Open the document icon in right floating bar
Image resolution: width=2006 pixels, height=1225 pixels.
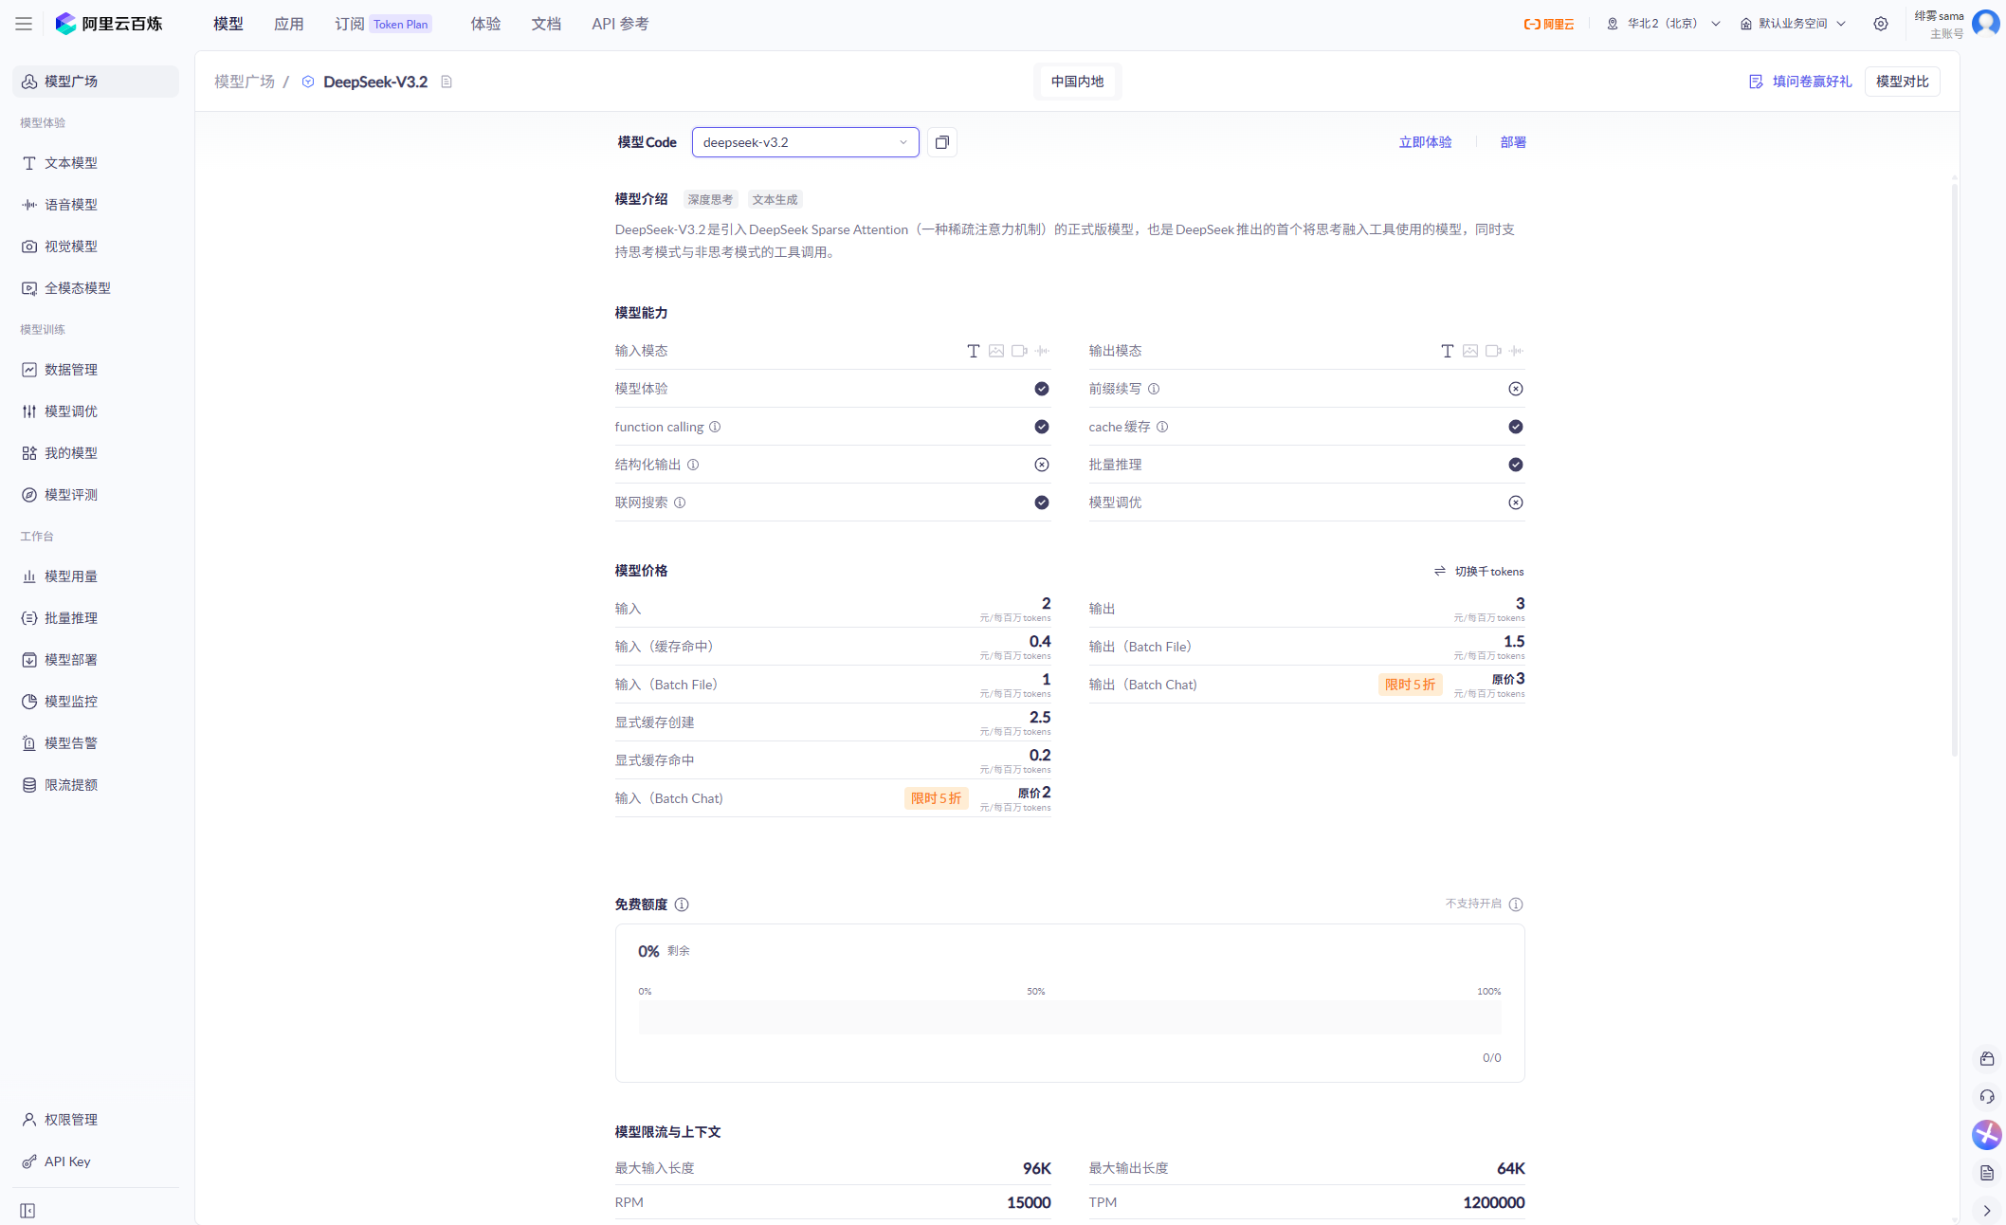coord(1987,1173)
